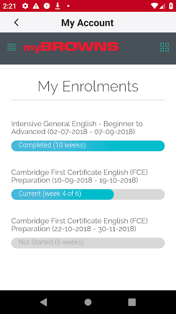Select the Not Started (6 weeks) bar

tap(88, 243)
